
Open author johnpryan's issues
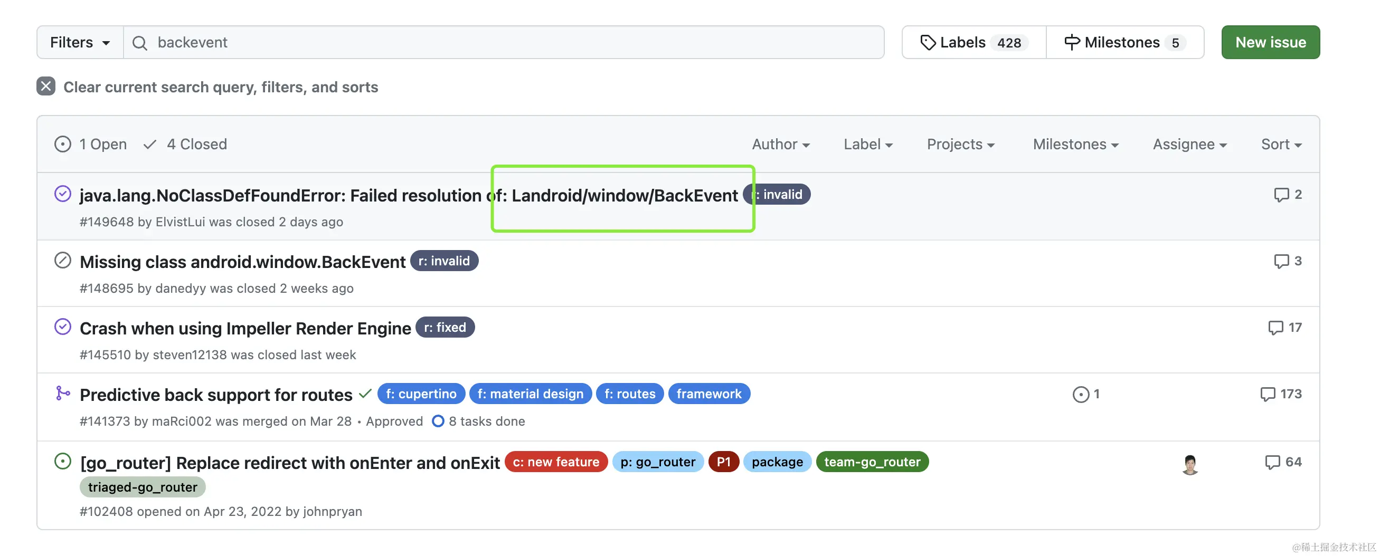pyautogui.click(x=332, y=511)
